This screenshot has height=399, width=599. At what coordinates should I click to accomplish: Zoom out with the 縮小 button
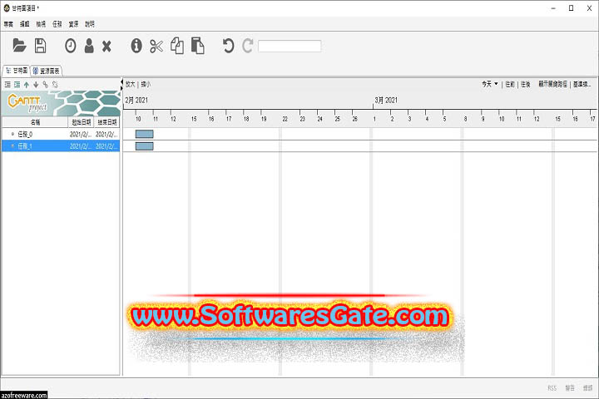(x=146, y=84)
